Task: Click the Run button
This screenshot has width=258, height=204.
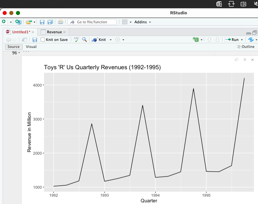Action: coord(232,40)
